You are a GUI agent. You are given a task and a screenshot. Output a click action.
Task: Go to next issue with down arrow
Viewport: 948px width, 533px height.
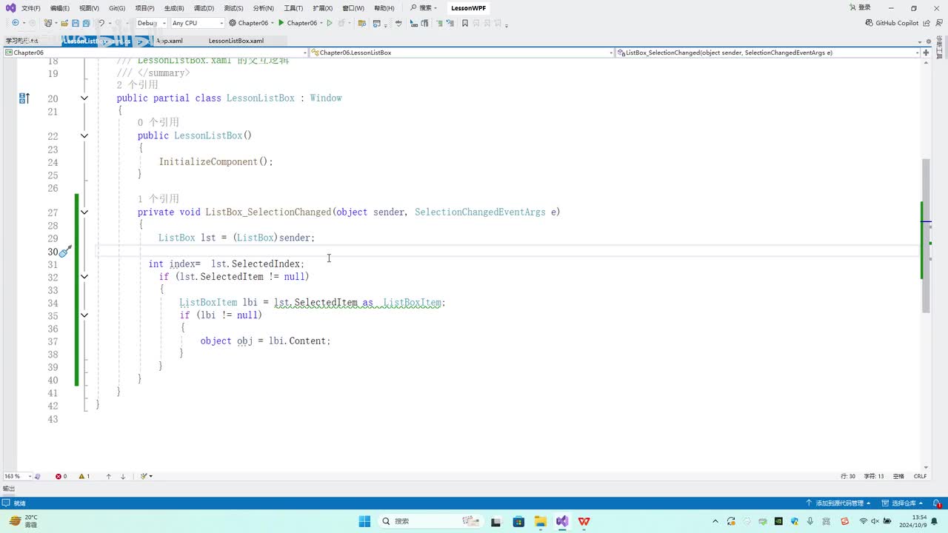(x=123, y=476)
